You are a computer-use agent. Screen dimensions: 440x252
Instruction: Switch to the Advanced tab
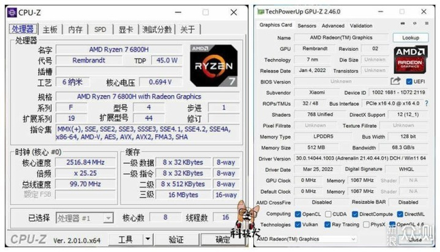tap(333, 26)
